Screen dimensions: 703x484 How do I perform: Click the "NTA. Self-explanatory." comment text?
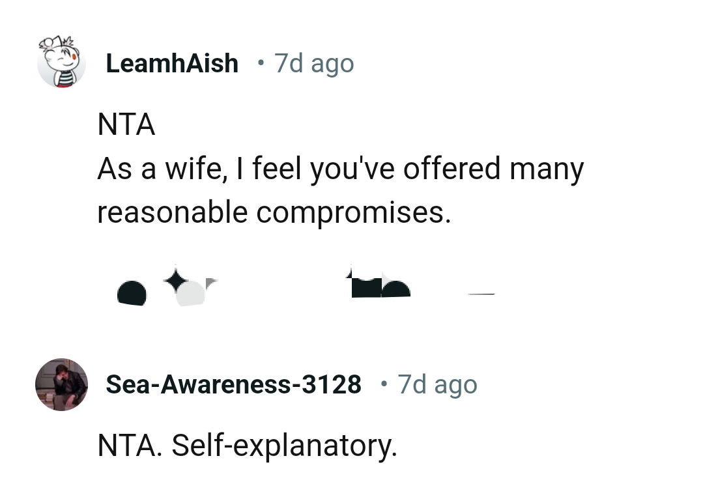[247, 446]
